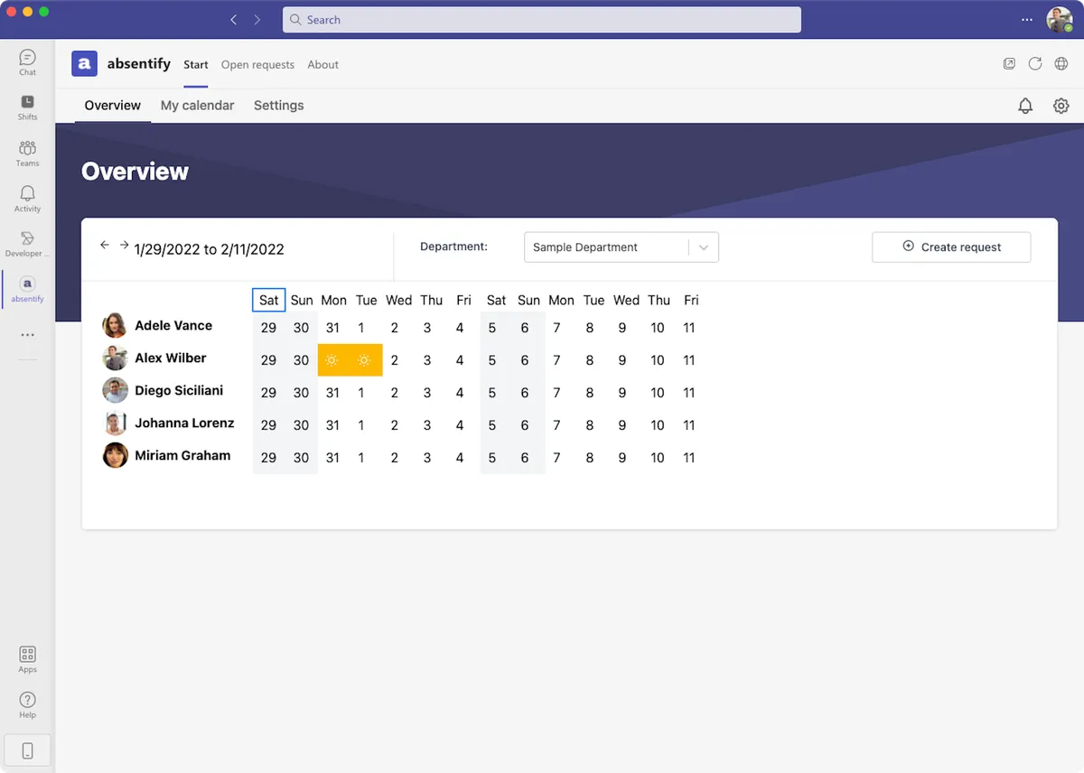Open the Open requests tab
The width and height of the screenshot is (1084, 773).
[257, 64]
